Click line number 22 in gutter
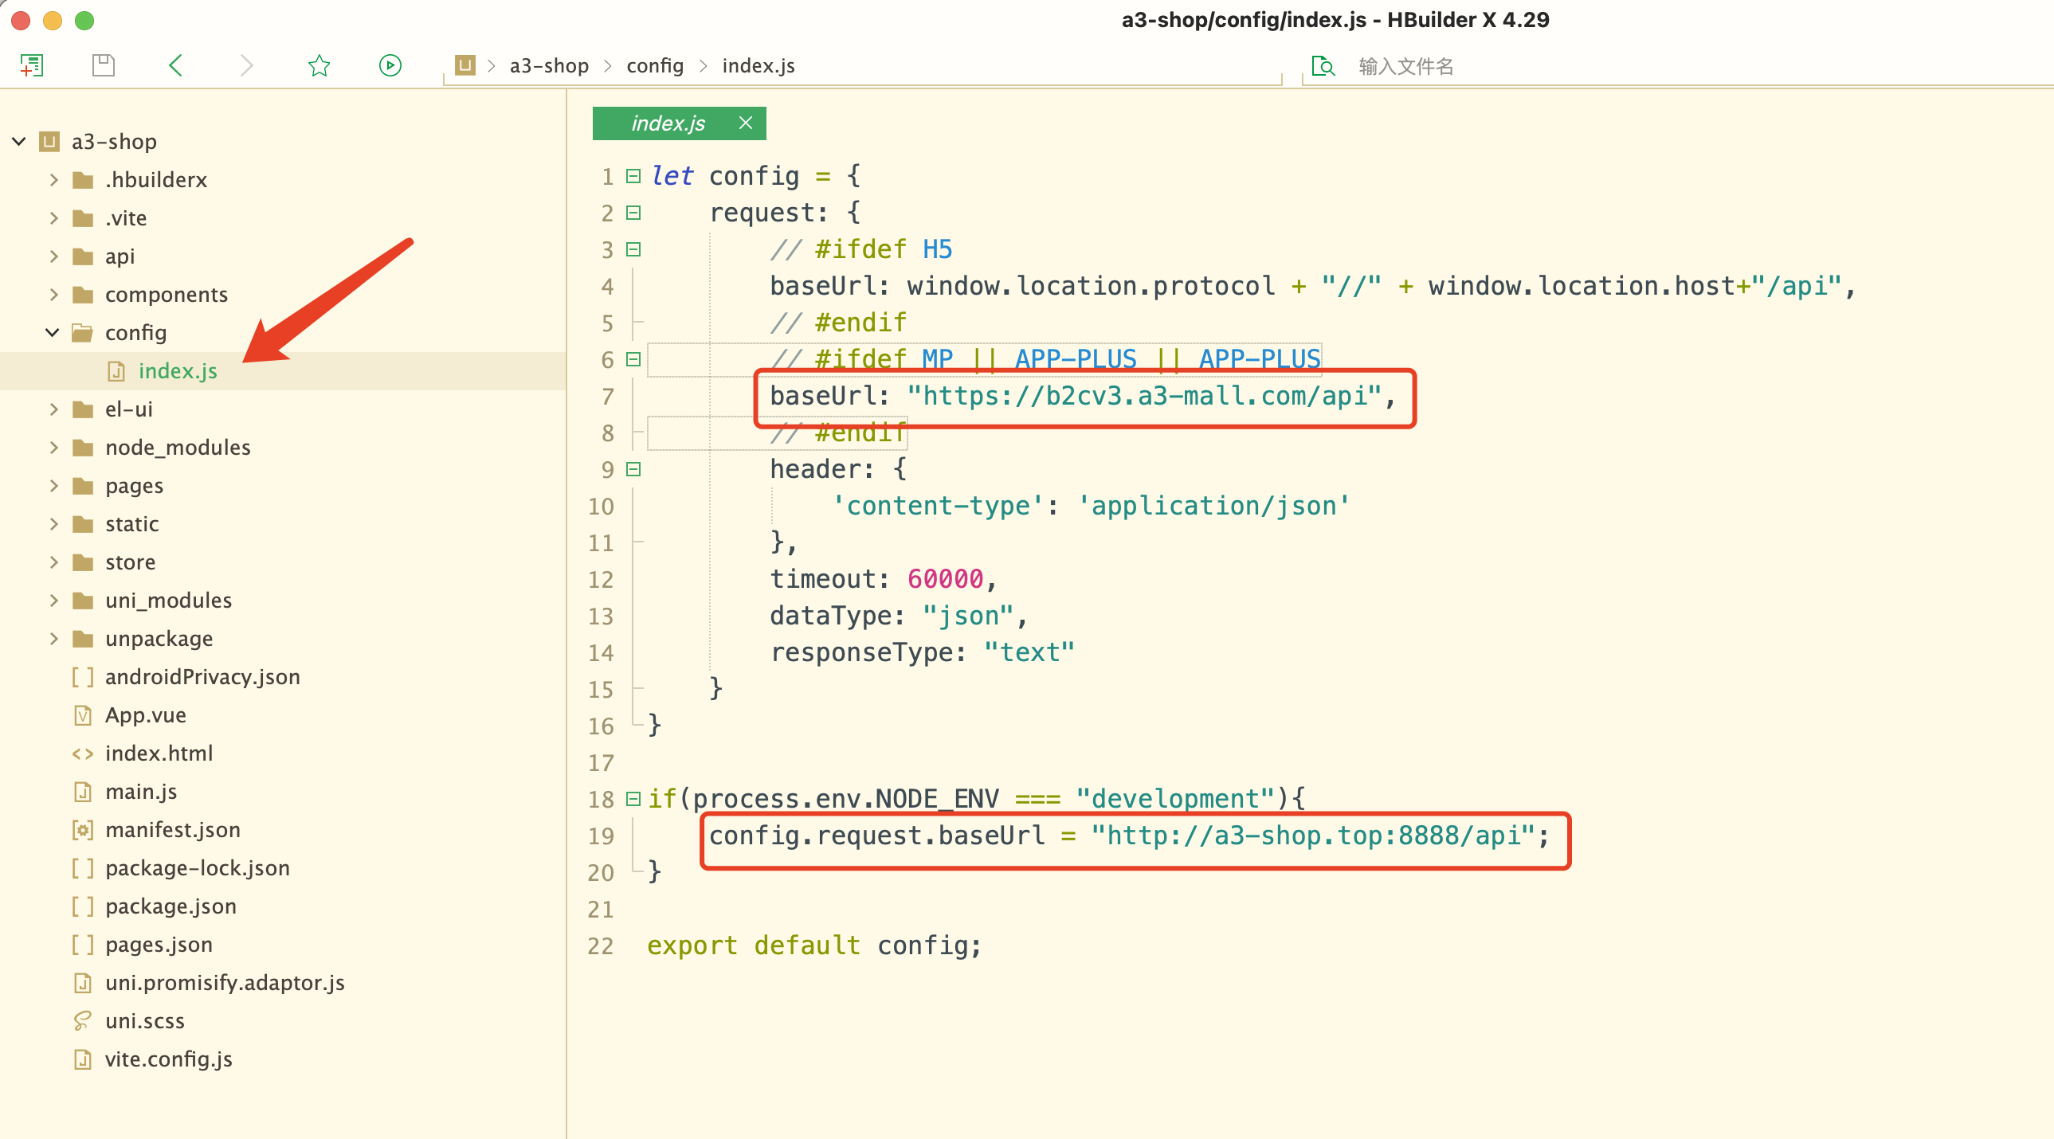This screenshot has height=1139, width=2054. coord(601,946)
